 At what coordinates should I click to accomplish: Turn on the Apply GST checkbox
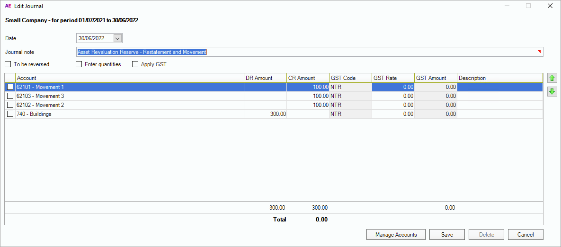pyautogui.click(x=135, y=64)
